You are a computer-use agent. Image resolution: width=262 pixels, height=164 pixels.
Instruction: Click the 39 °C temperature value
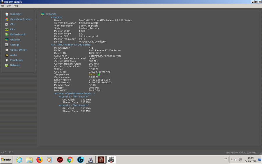pyautogui.click(x=92, y=74)
